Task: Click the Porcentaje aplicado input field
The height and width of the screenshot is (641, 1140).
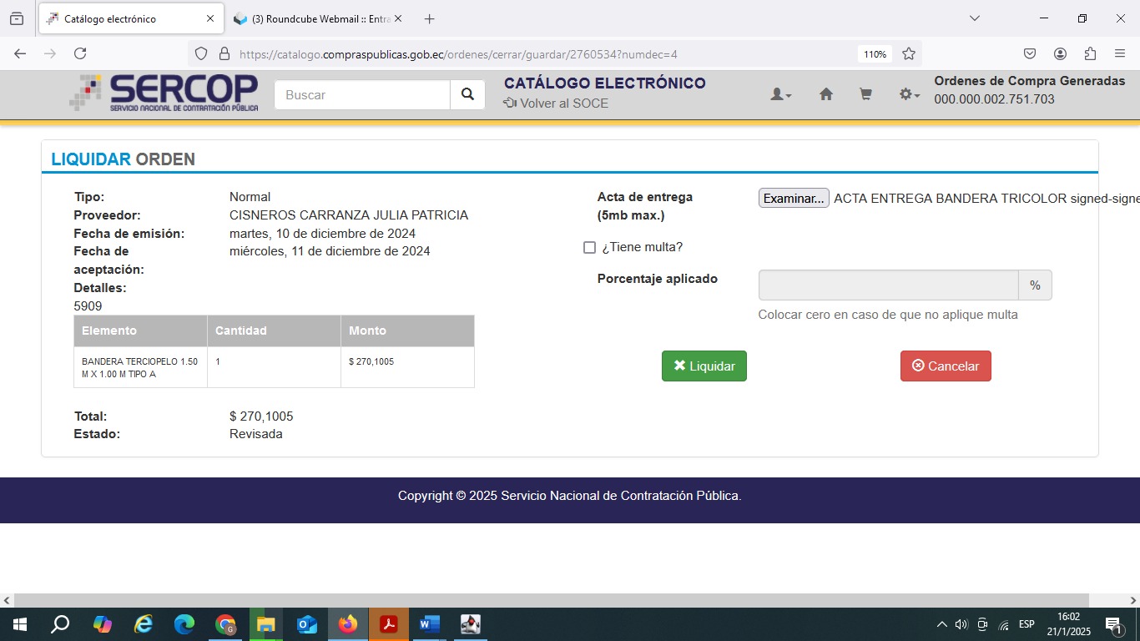Action: coord(887,285)
